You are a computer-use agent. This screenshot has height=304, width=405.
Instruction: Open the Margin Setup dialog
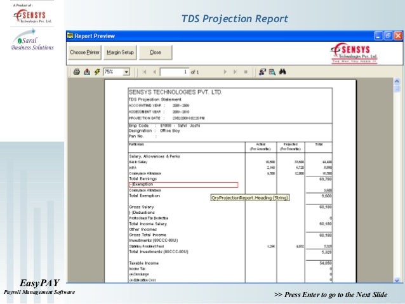point(120,53)
